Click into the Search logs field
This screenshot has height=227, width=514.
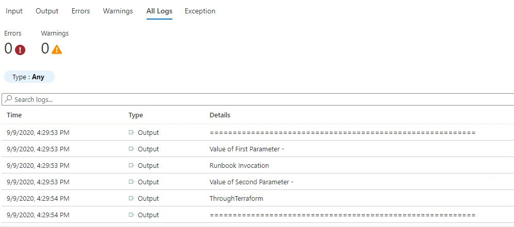[x=258, y=99]
